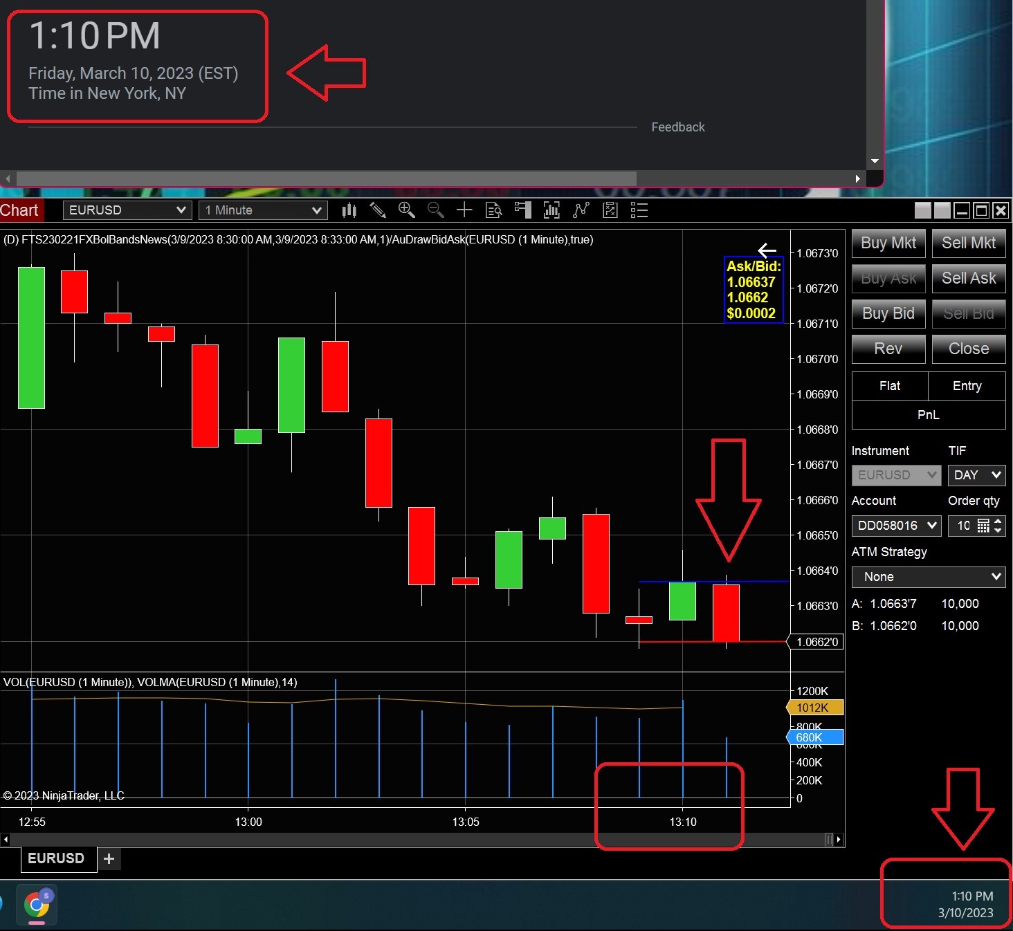Click the PnL display cell

coord(929,415)
